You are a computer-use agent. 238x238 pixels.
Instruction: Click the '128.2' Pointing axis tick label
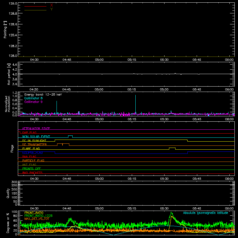point(13,46)
